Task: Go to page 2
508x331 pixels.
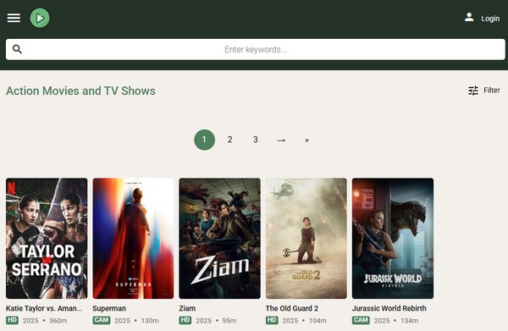Action: (229, 140)
